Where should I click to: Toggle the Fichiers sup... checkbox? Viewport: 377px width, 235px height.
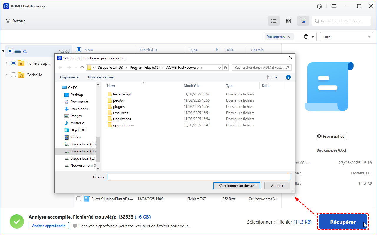point(13,63)
